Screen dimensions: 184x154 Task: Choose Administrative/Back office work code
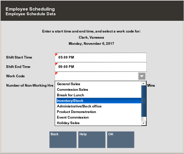point(99,106)
